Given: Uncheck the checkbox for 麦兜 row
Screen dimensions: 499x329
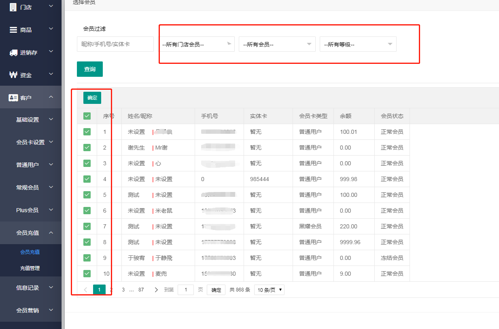Looking at the screenshot, I should coord(87,274).
